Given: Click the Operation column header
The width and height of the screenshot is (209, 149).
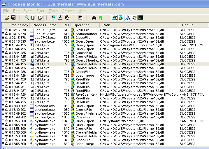Looking at the screenshot, I should coord(85,25).
